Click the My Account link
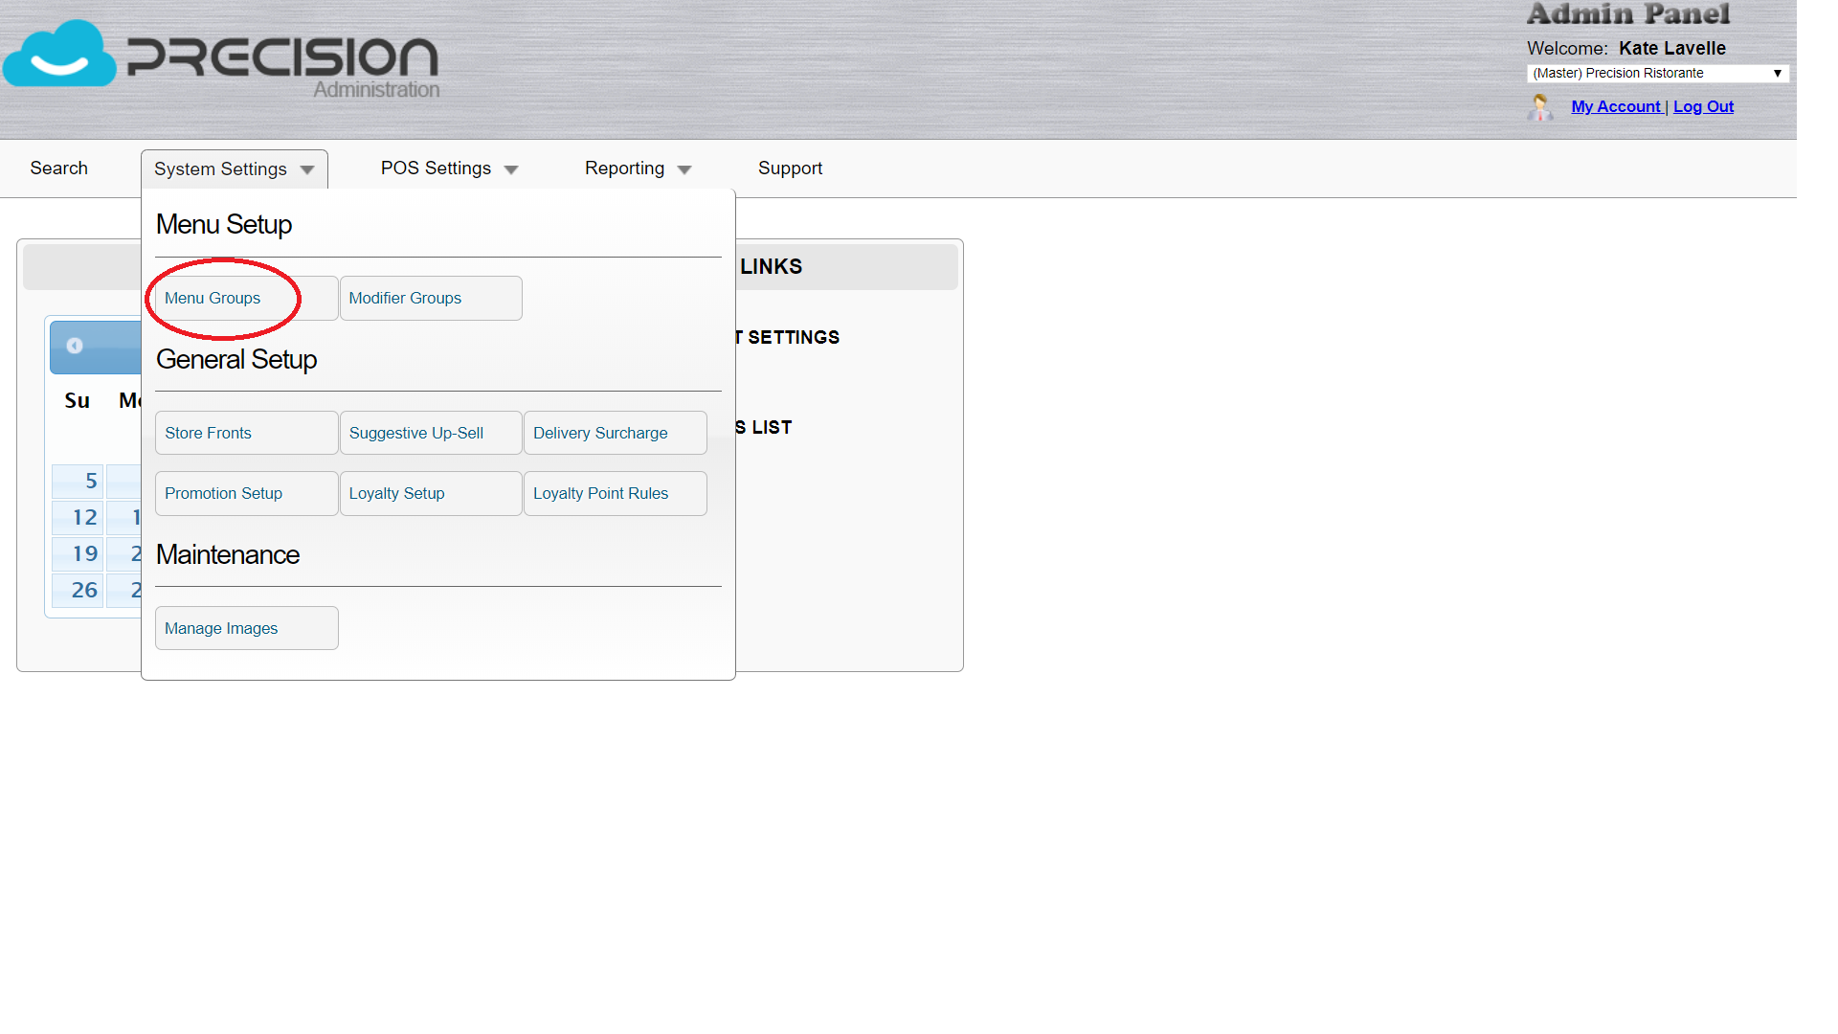 (x=1616, y=107)
